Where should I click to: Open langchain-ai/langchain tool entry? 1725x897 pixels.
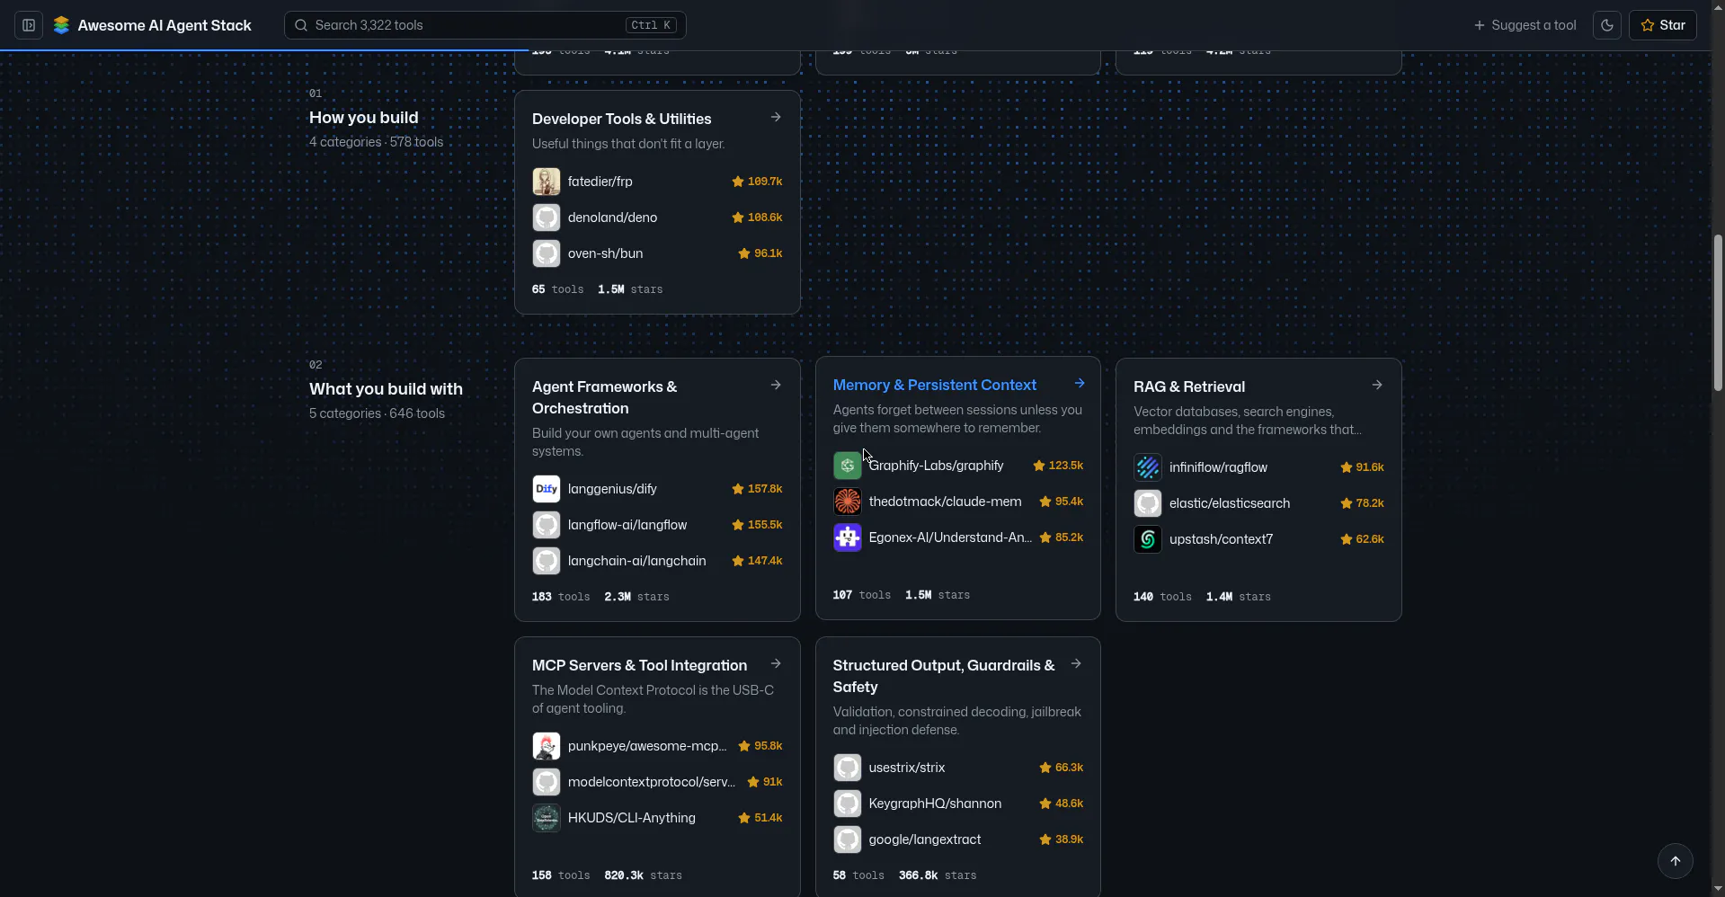coord(657,561)
